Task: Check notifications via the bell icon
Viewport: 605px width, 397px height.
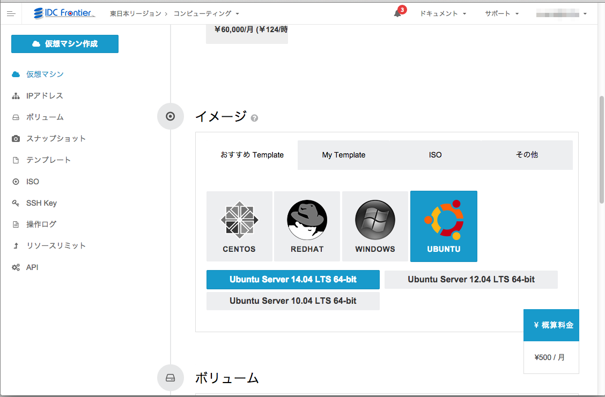Action: pyautogui.click(x=397, y=13)
